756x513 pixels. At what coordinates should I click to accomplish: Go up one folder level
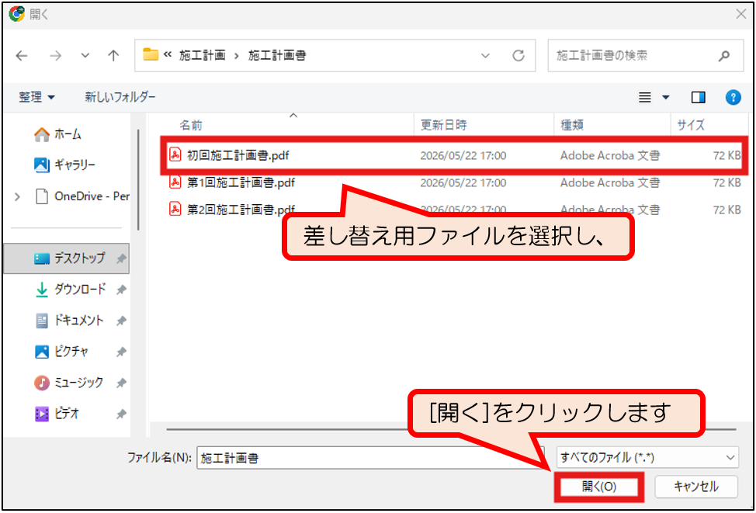(113, 56)
